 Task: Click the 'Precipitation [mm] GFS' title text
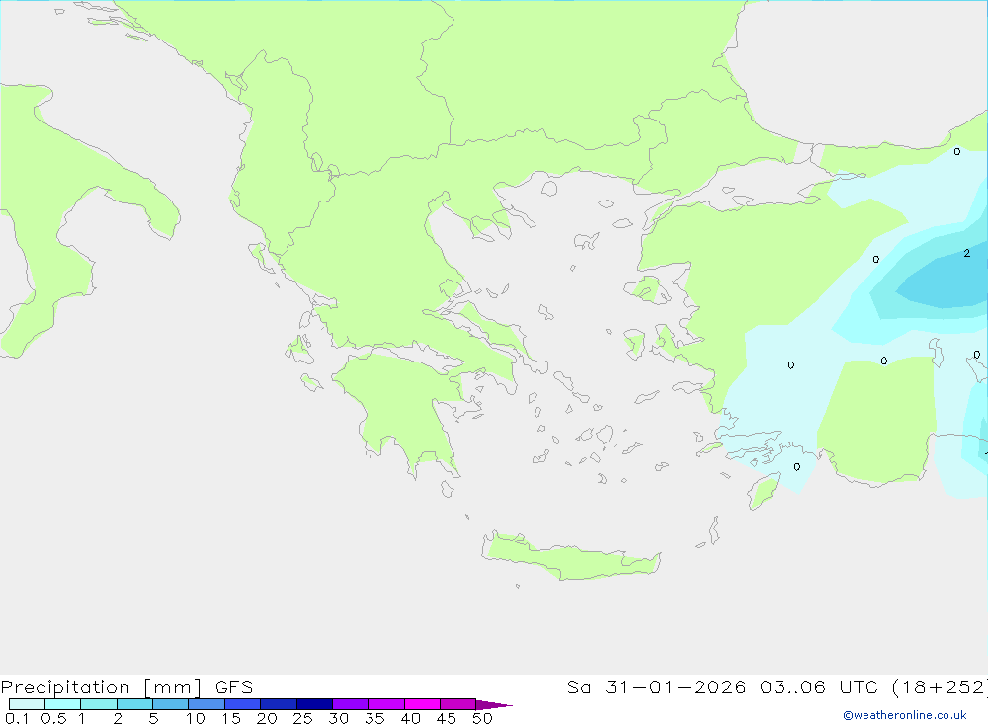pyautogui.click(x=126, y=687)
